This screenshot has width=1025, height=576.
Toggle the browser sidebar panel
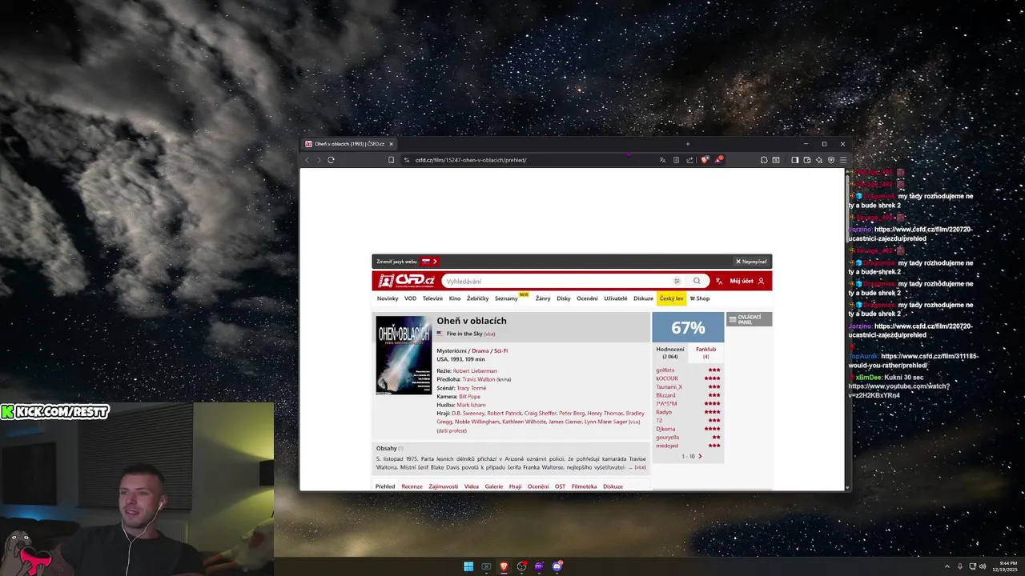(794, 160)
